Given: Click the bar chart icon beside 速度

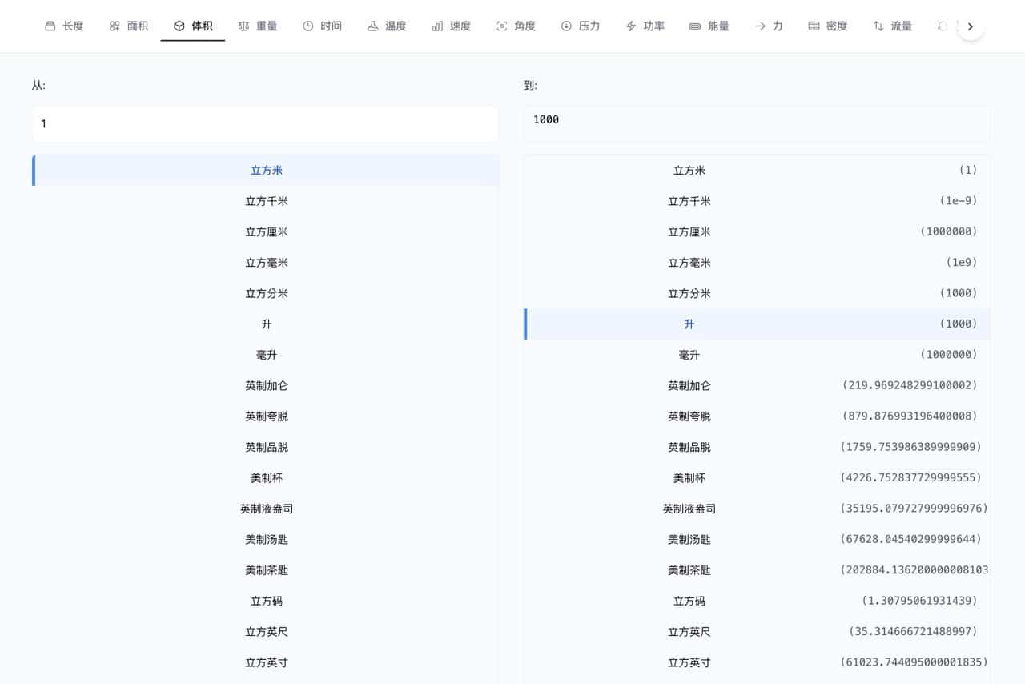Looking at the screenshot, I should tap(437, 26).
